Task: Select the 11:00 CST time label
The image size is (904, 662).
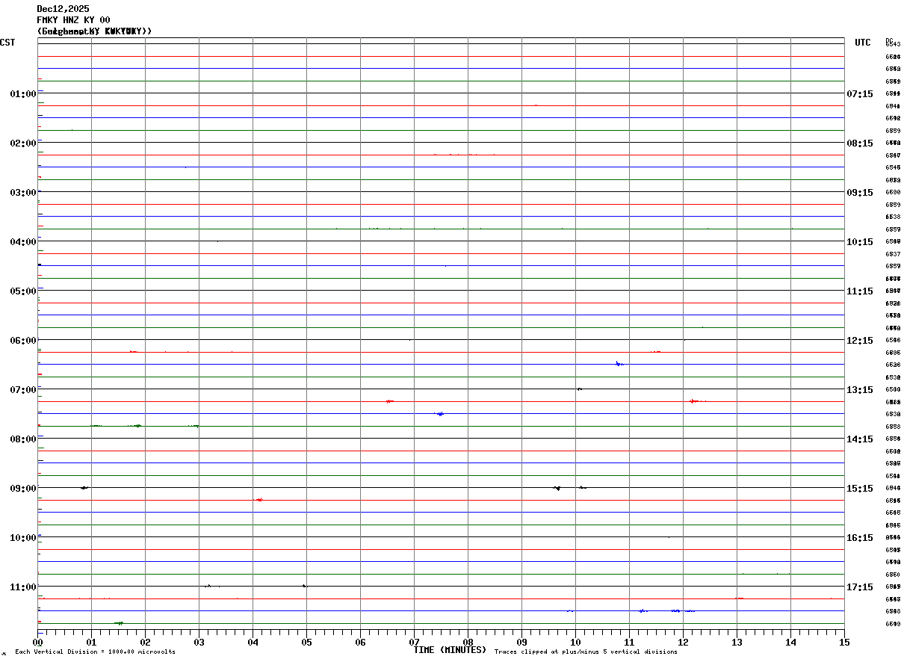Action: point(23,587)
